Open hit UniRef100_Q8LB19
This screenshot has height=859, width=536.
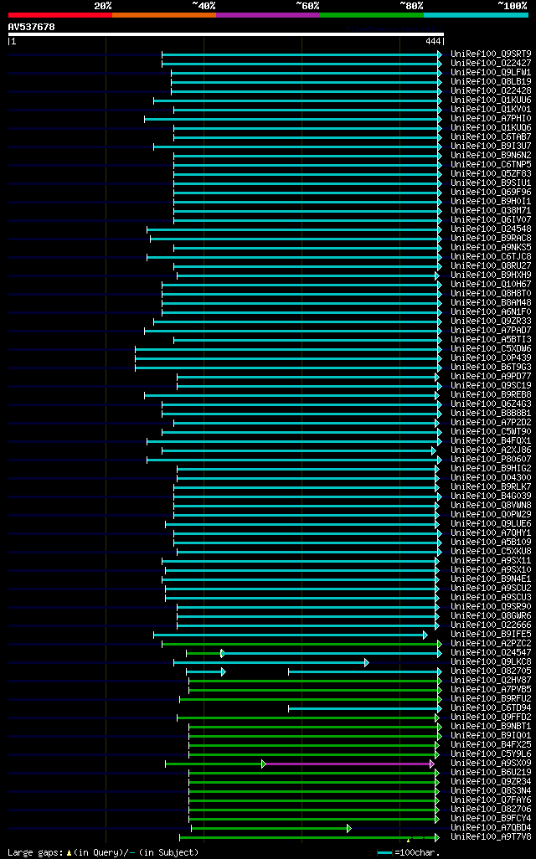[491, 81]
